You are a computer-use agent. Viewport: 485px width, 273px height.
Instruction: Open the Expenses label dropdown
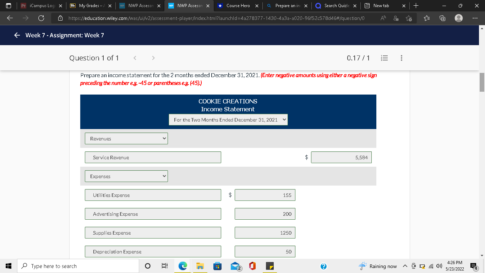pos(126,176)
